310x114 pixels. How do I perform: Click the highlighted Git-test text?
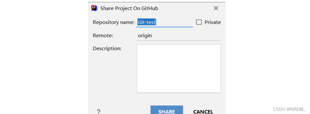(147, 22)
